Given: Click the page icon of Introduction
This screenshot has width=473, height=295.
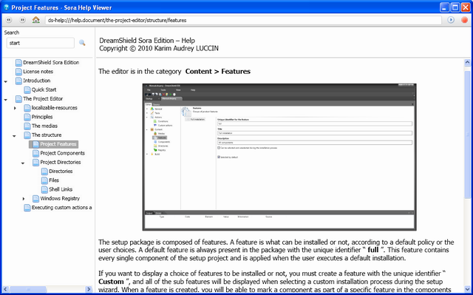Looking at the screenshot, I should [x=18, y=81].
